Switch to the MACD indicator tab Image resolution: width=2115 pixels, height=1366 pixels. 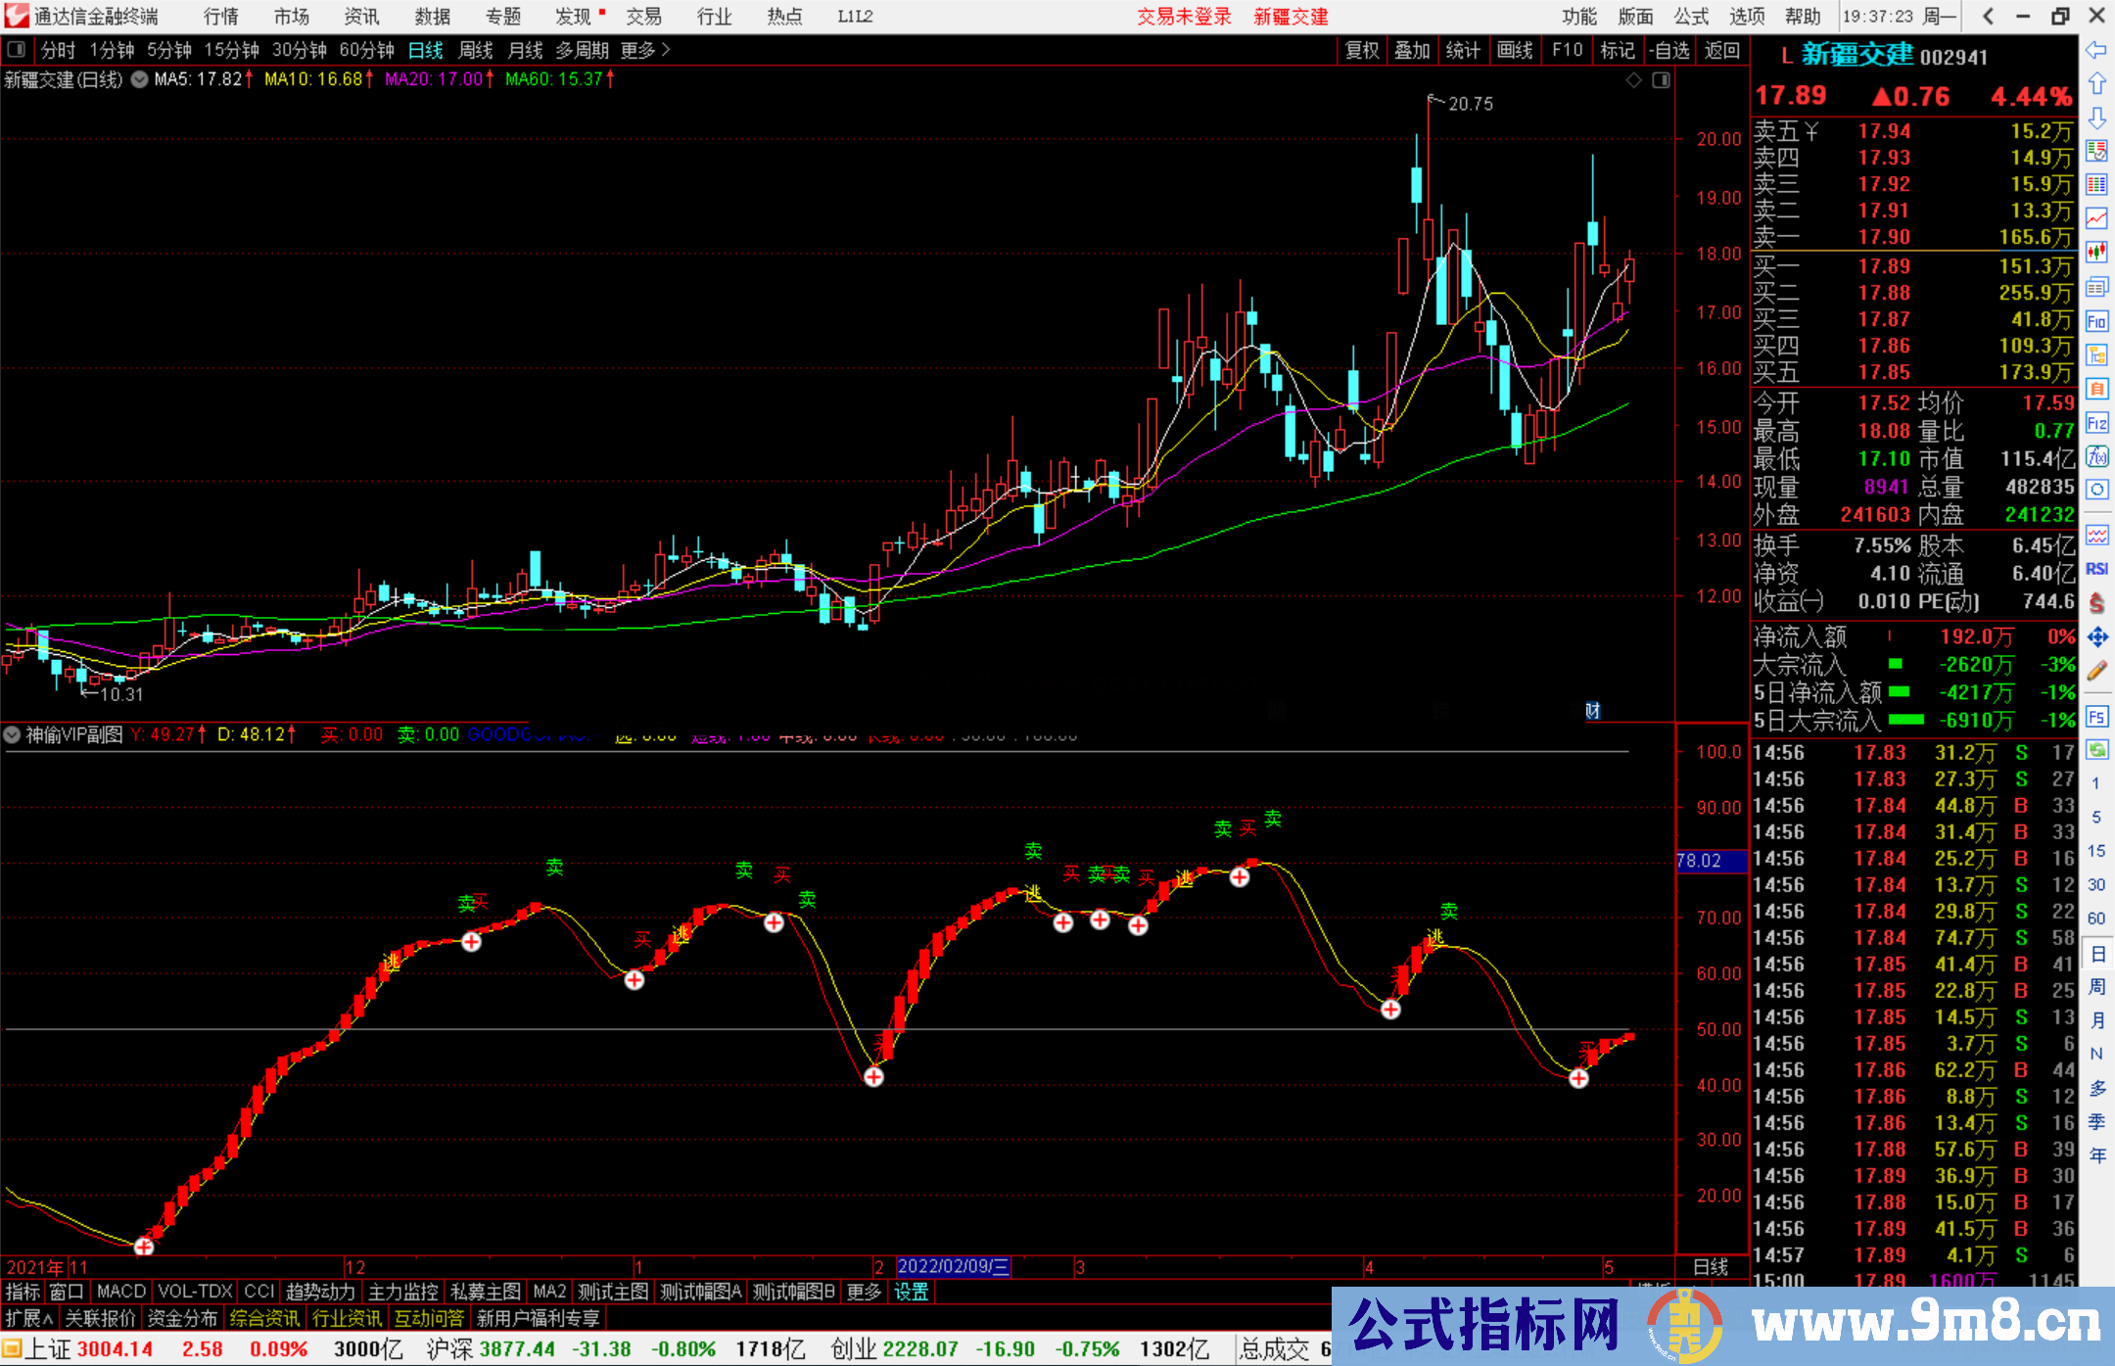pos(121,1292)
